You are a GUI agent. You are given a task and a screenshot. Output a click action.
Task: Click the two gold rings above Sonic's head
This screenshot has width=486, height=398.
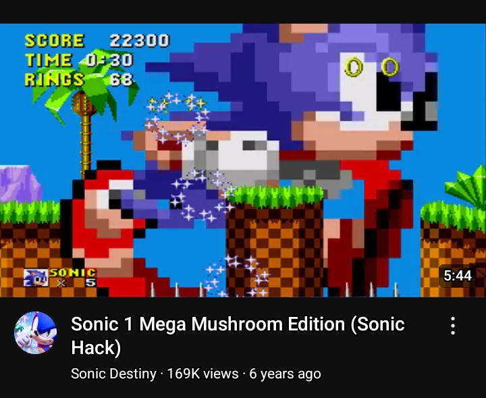coord(372,67)
